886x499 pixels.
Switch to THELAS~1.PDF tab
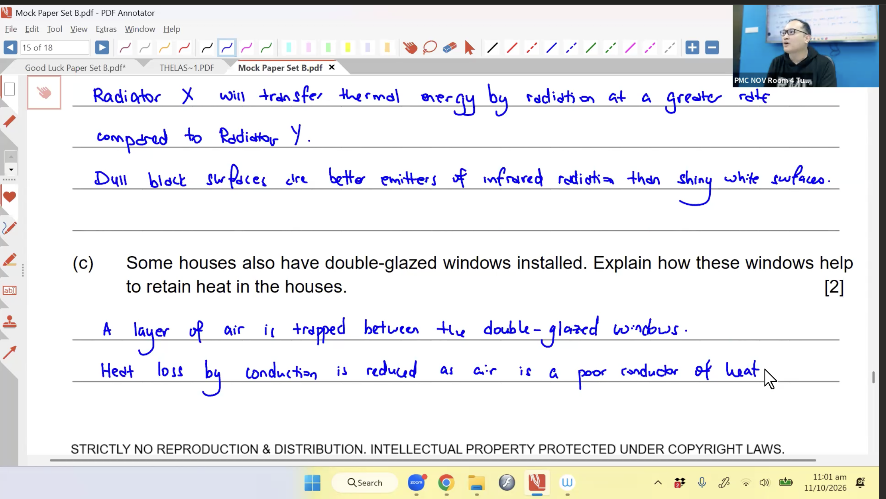pyautogui.click(x=187, y=68)
